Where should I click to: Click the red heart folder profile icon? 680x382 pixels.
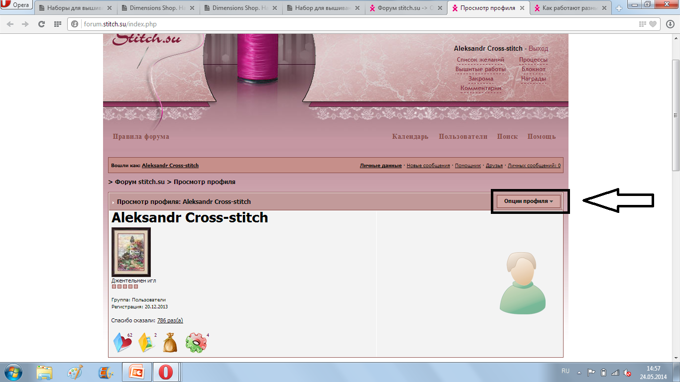pyautogui.click(x=122, y=343)
